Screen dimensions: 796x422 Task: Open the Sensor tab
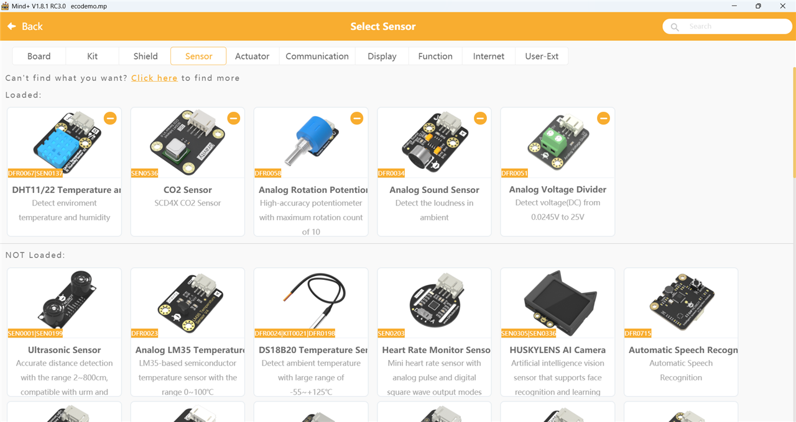[198, 56]
